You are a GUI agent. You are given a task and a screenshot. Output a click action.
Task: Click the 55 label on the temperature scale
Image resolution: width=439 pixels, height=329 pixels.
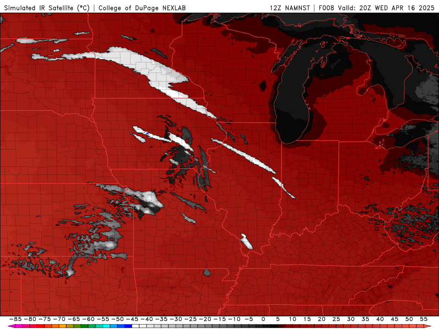423,319
